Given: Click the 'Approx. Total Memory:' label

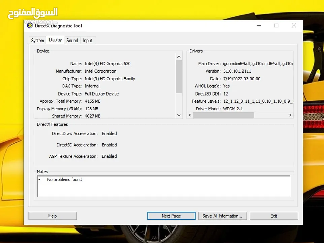Looking at the screenshot, I should [61, 101].
